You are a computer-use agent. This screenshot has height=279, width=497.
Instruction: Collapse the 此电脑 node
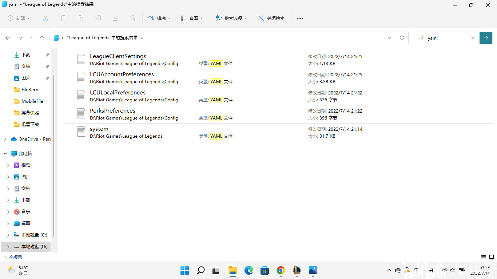(5, 154)
